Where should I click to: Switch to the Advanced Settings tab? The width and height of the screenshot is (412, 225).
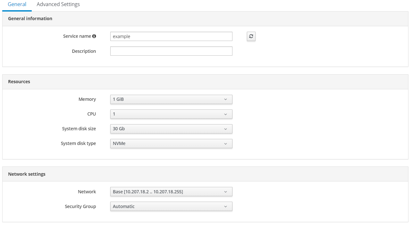[58, 4]
